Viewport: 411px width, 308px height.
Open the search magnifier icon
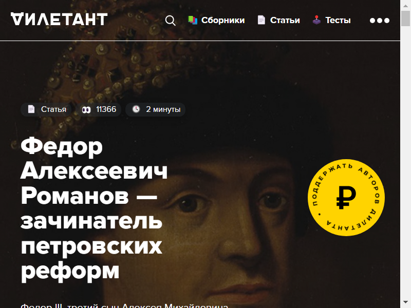(171, 21)
